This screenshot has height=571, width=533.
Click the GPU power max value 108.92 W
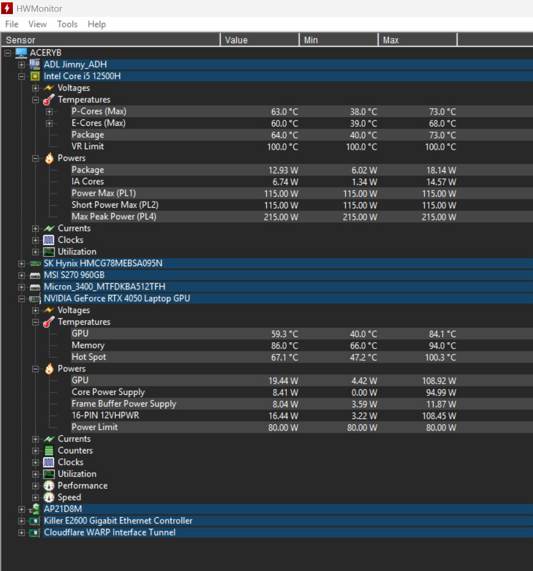click(439, 380)
